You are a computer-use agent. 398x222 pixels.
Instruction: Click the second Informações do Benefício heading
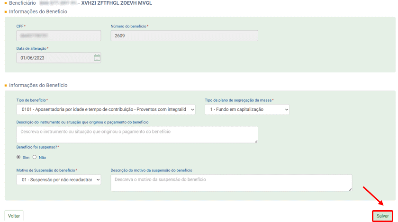pos(38,85)
